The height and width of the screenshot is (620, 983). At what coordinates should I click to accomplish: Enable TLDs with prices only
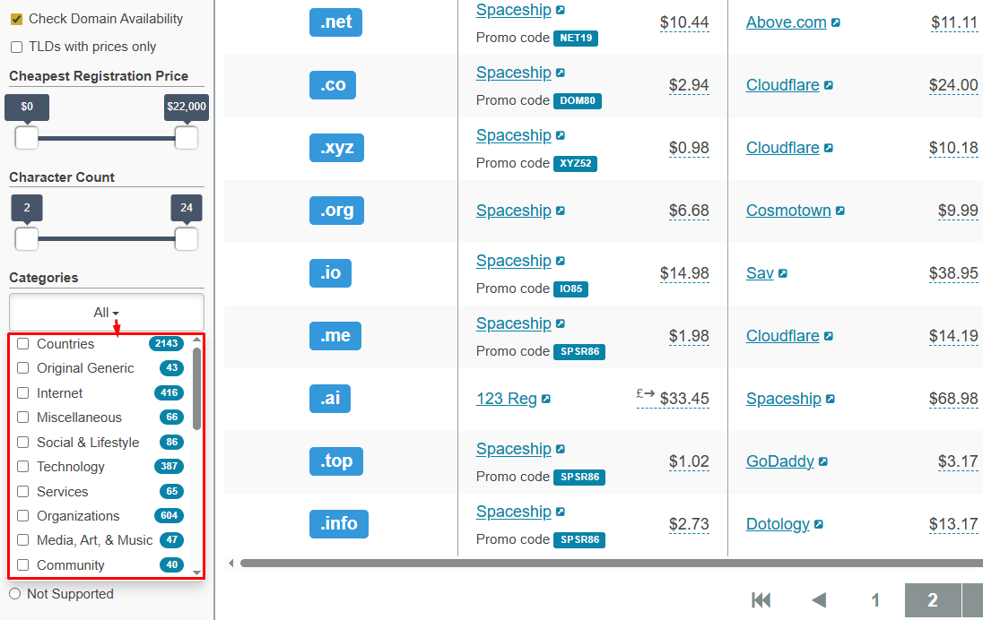[17, 47]
